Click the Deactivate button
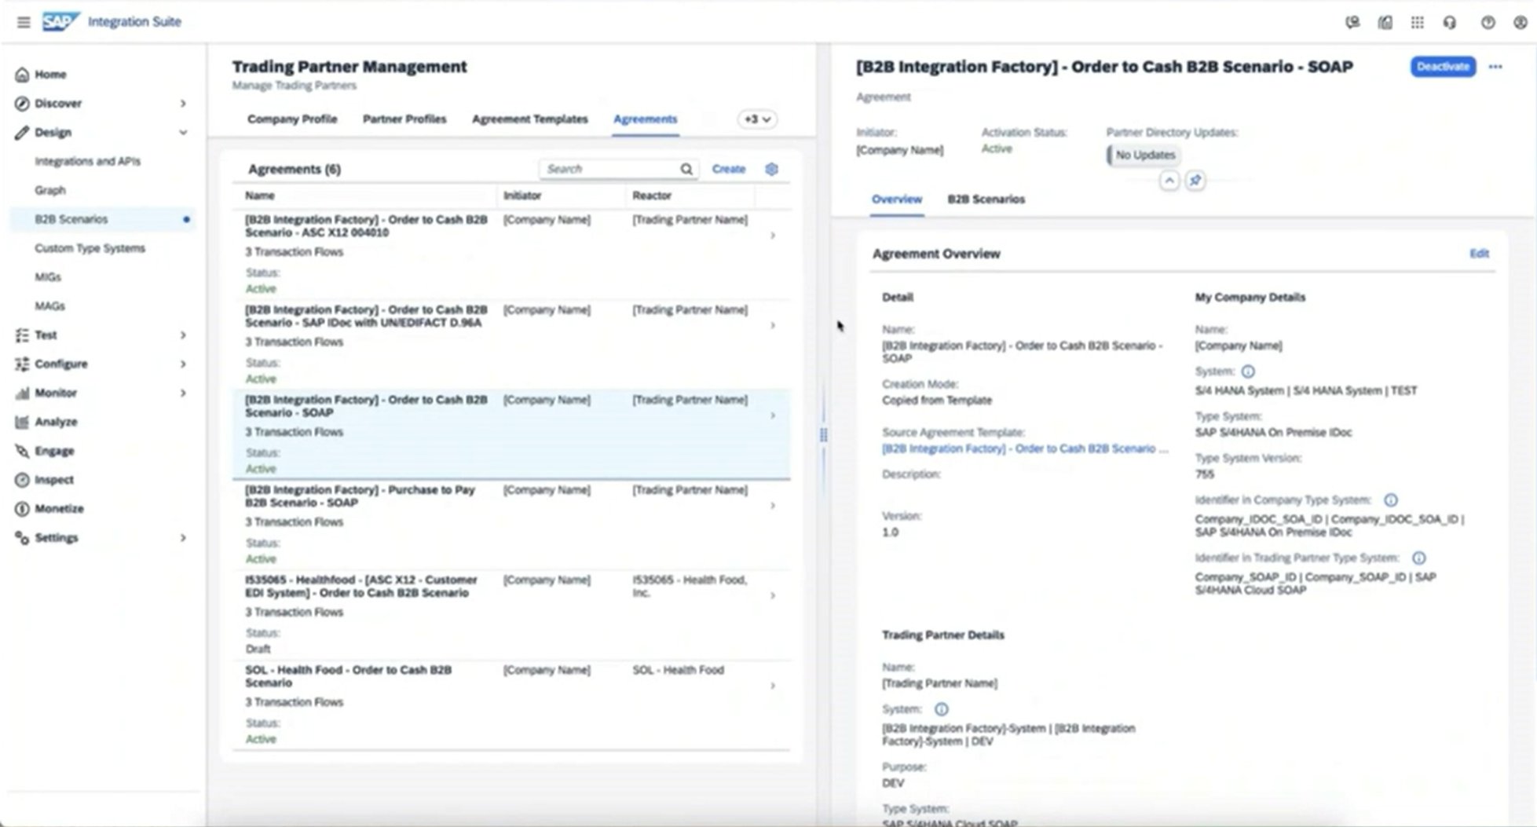This screenshot has width=1537, height=827. tap(1442, 67)
